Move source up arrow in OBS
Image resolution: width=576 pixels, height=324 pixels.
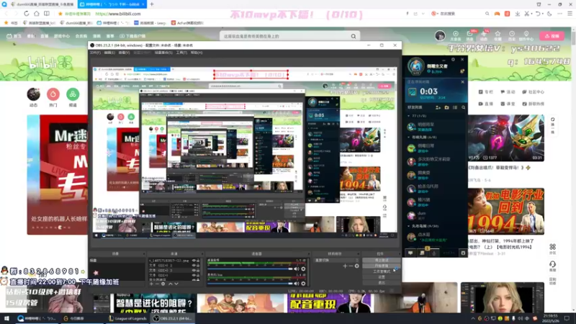coord(170,284)
